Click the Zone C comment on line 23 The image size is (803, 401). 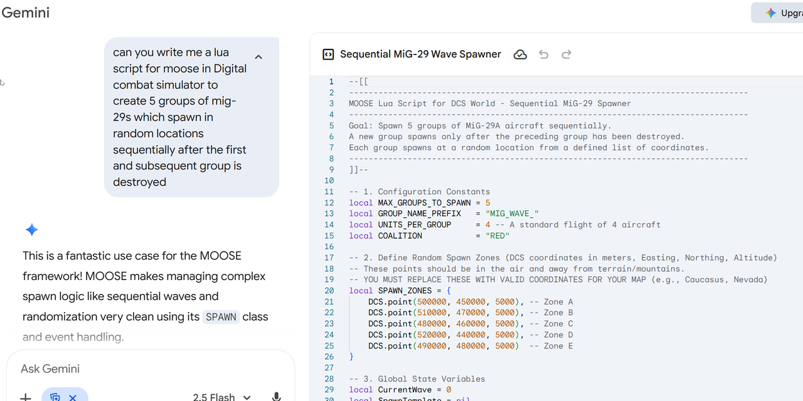pyautogui.click(x=551, y=324)
